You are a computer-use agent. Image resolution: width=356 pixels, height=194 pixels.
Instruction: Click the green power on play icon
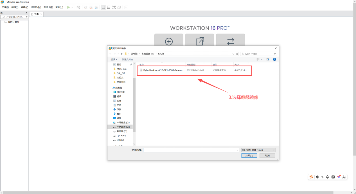tap(68, 7)
